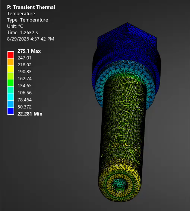Select the red legend color band
The height and width of the screenshot is (211, 190).
tap(10, 55)
